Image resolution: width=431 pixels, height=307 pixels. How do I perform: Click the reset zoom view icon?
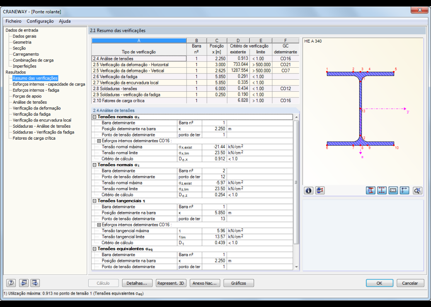418,190
